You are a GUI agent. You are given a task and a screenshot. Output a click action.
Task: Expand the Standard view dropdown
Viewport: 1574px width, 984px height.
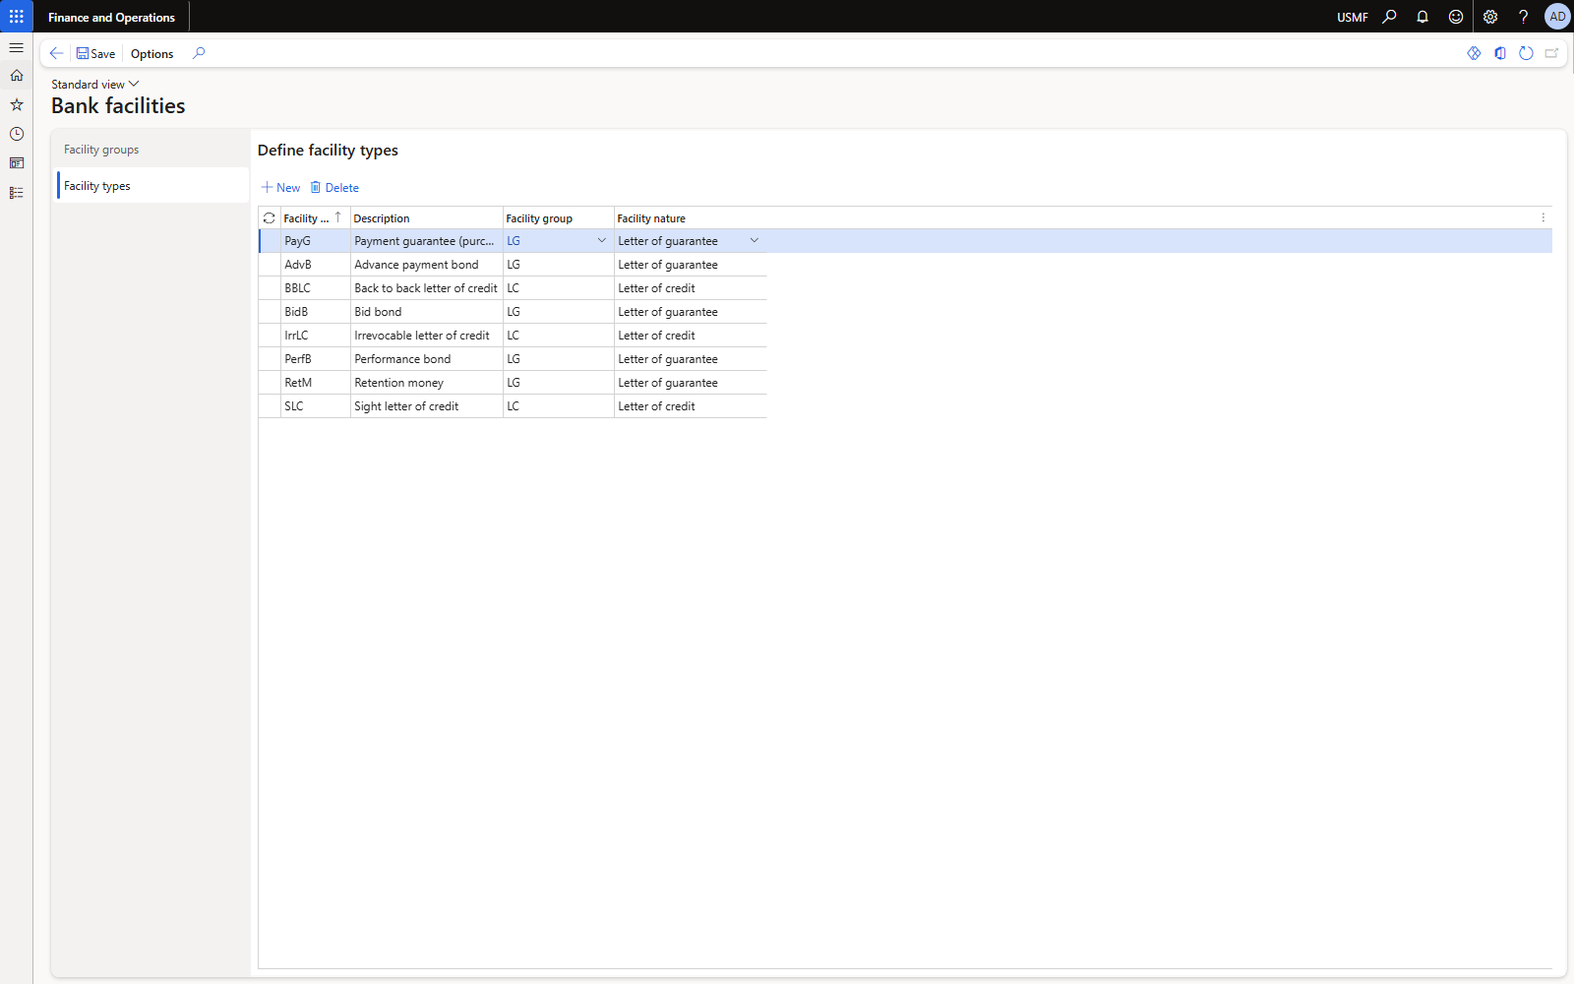[x=95, y=85]
